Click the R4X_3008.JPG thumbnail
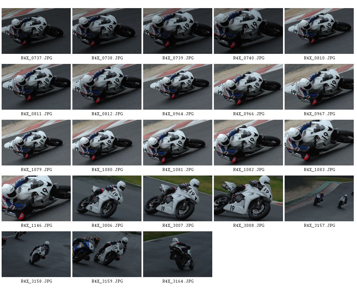 coord(248,199)
